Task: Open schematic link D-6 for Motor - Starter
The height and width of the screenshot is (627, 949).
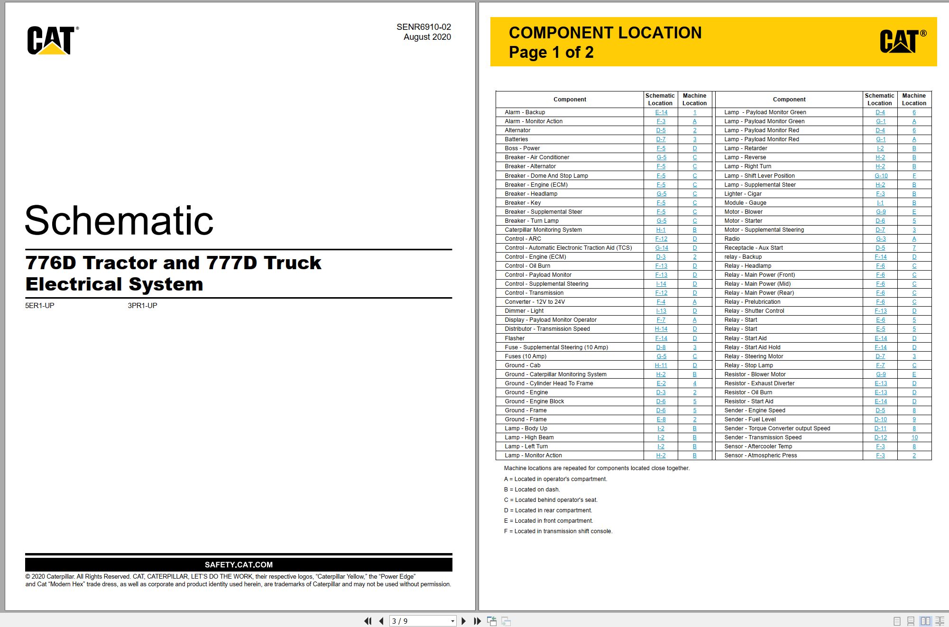Action: (x=881, y=221)
